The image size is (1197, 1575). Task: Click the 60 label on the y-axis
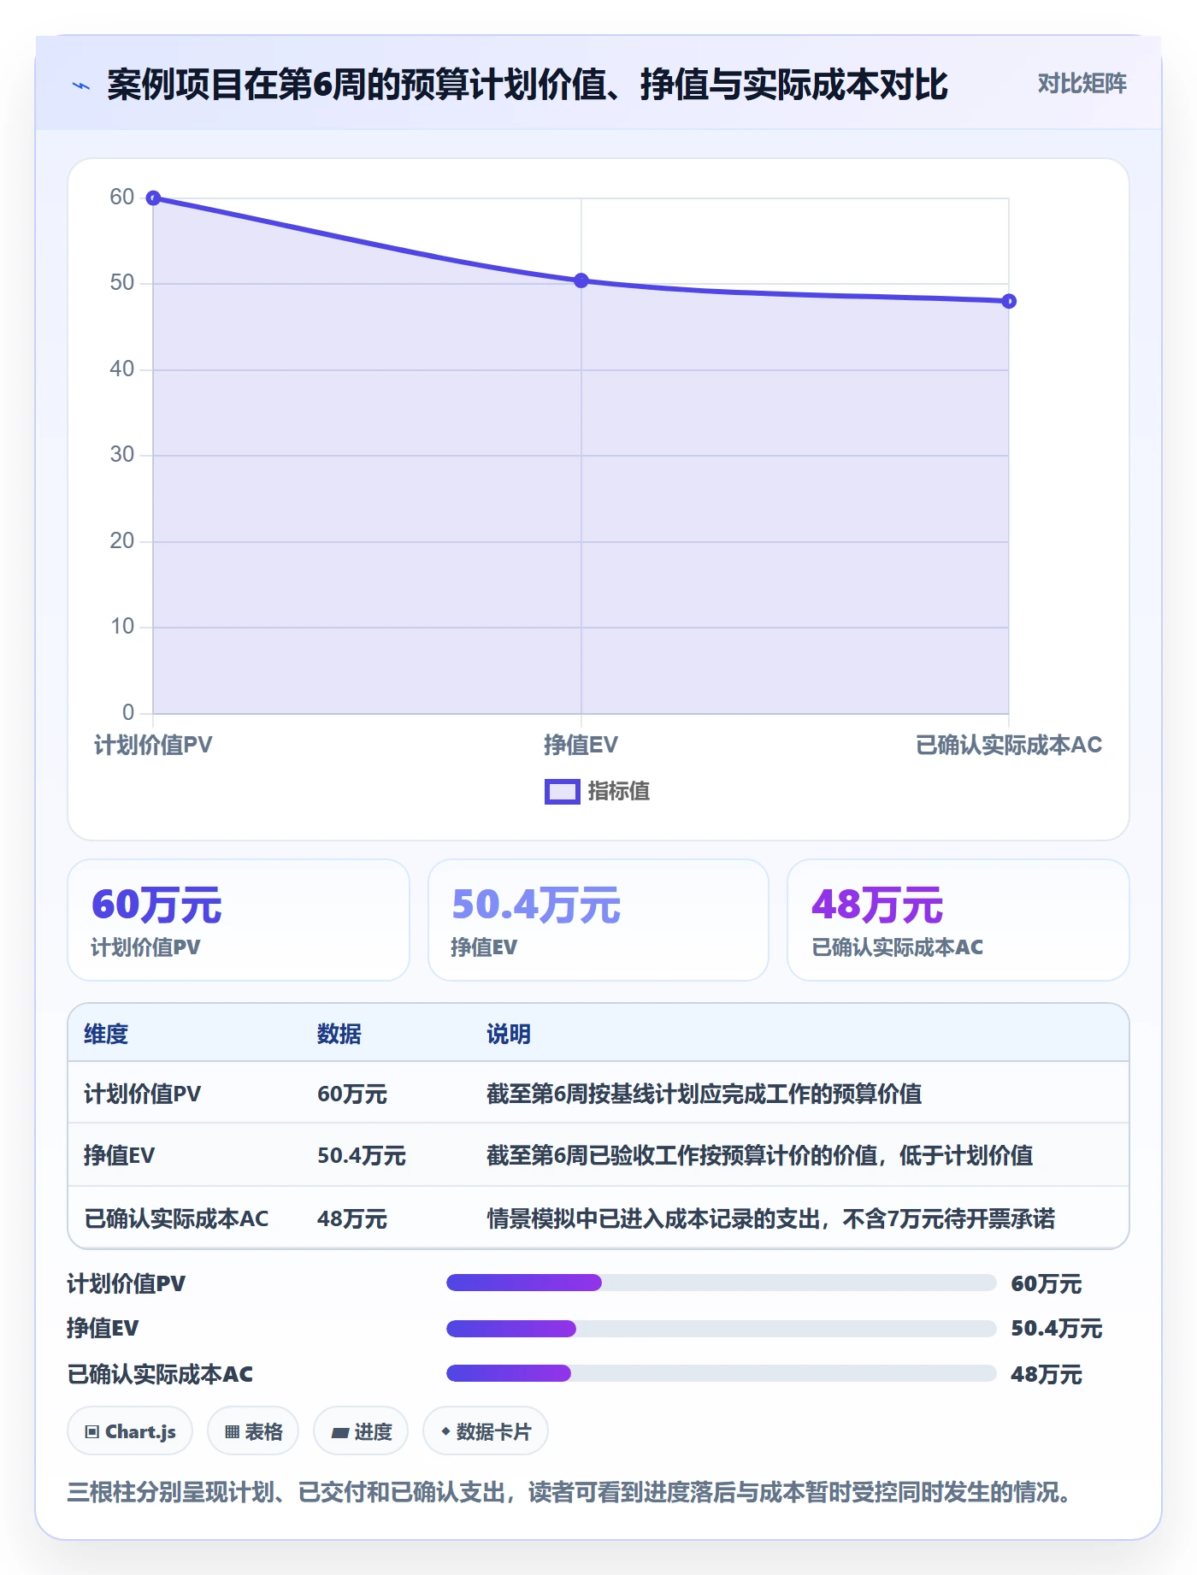(121, 198)
